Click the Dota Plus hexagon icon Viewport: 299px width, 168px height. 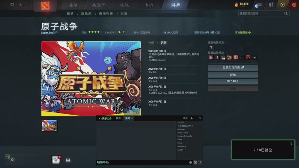tap(283, 5)
